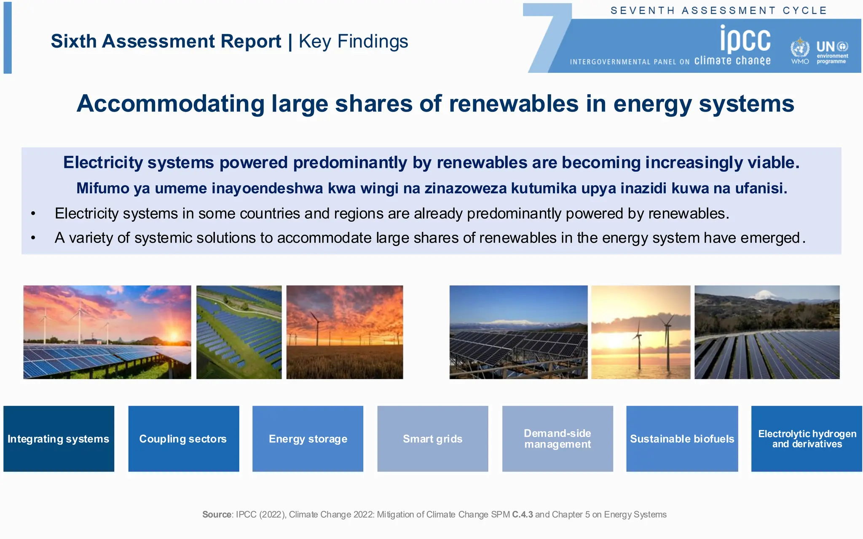
Task: Click the slide title about accommodating renewables
Action: tap(435, 104)
